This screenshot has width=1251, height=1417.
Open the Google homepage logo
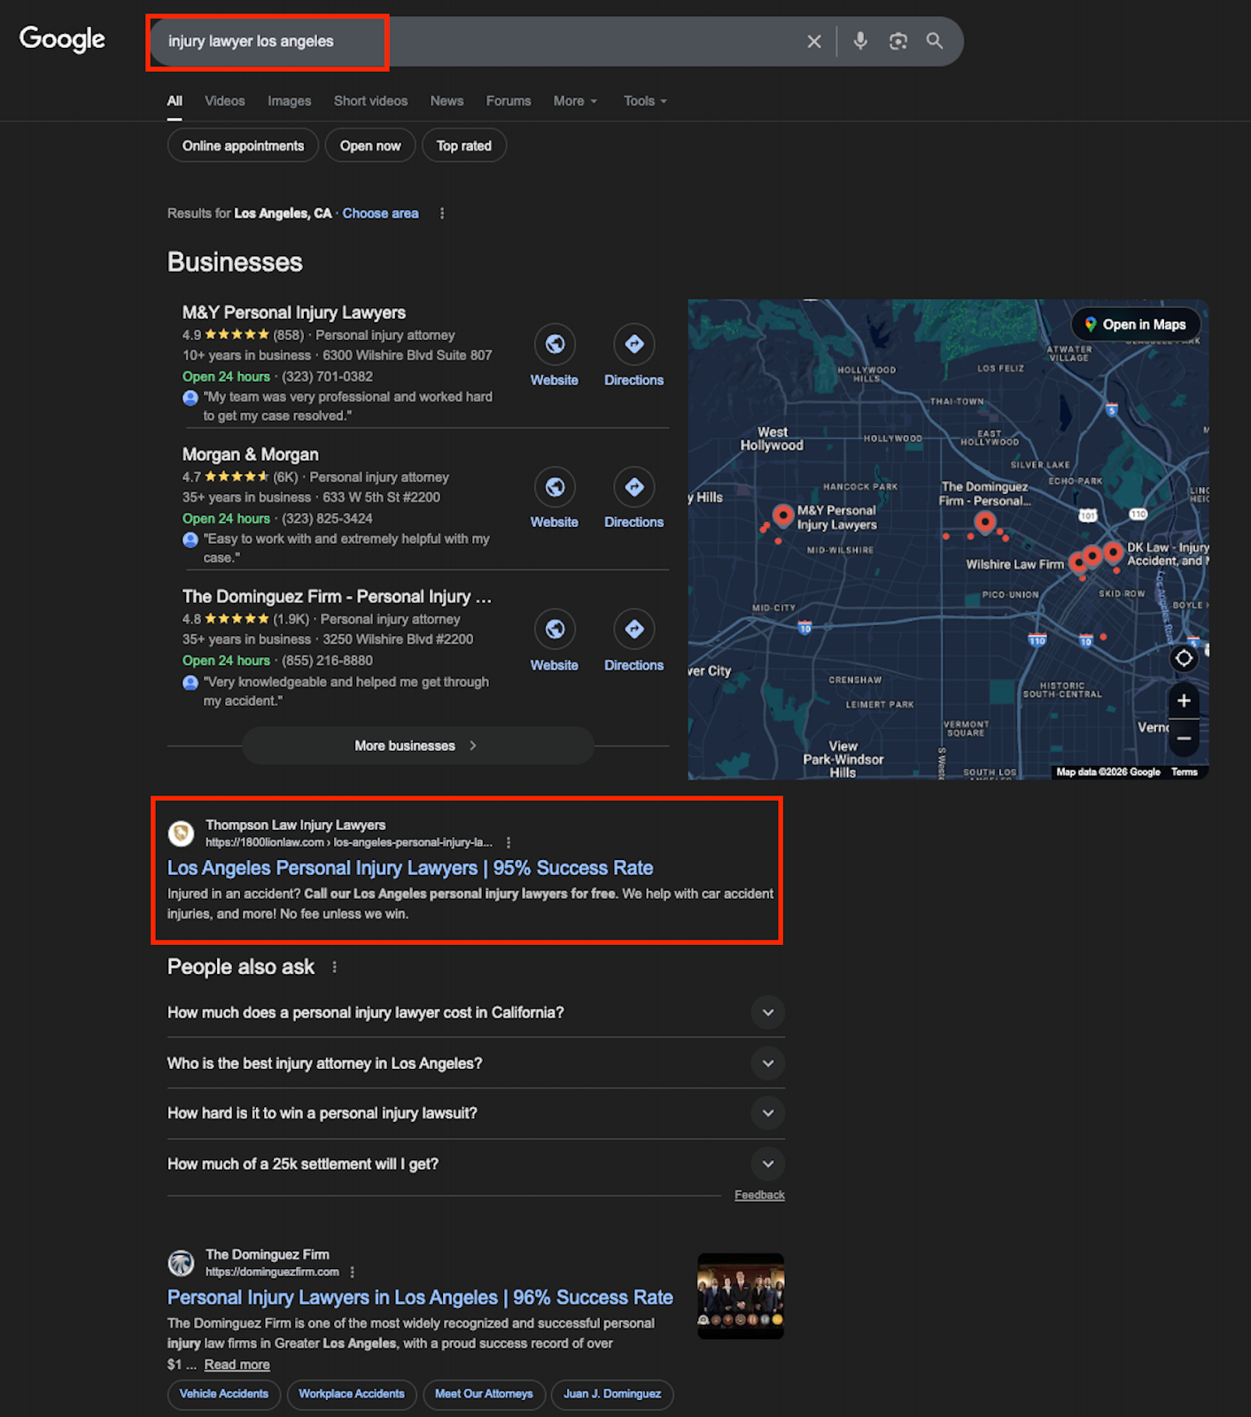tap(62, 39)
